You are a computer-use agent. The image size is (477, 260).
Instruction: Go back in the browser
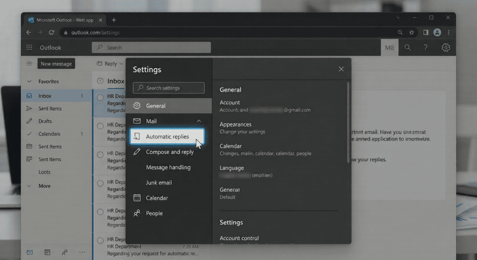coord(28,32)
